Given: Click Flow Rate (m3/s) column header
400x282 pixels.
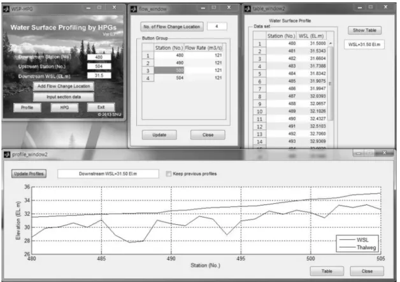Looking at the screenshot, I should pyautogui.click(x=203, y=48).
